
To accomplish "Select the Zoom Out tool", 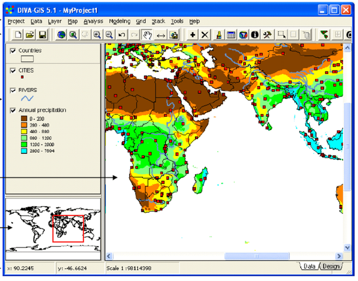I will point(109,35).
